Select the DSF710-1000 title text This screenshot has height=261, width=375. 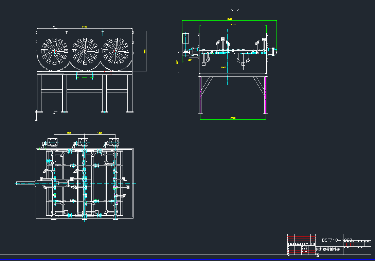336,239
